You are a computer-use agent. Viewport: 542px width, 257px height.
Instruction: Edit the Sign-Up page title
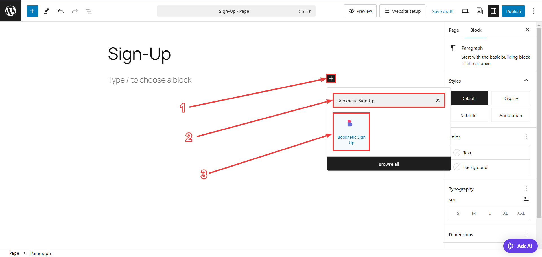139,54
